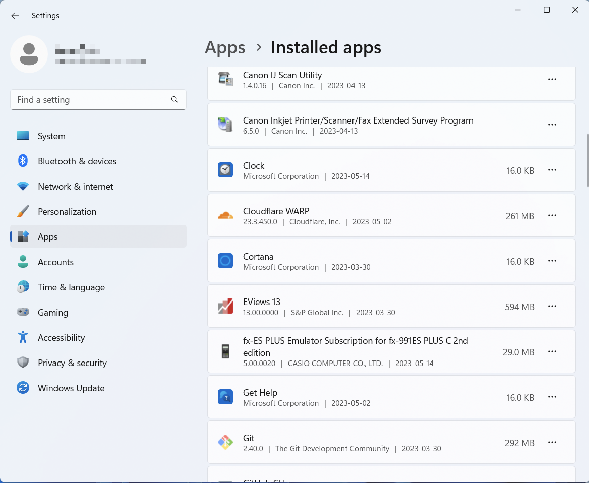
Task: Click the fx-ES PLUS calculator icon
Action: (x=225, y=351)
